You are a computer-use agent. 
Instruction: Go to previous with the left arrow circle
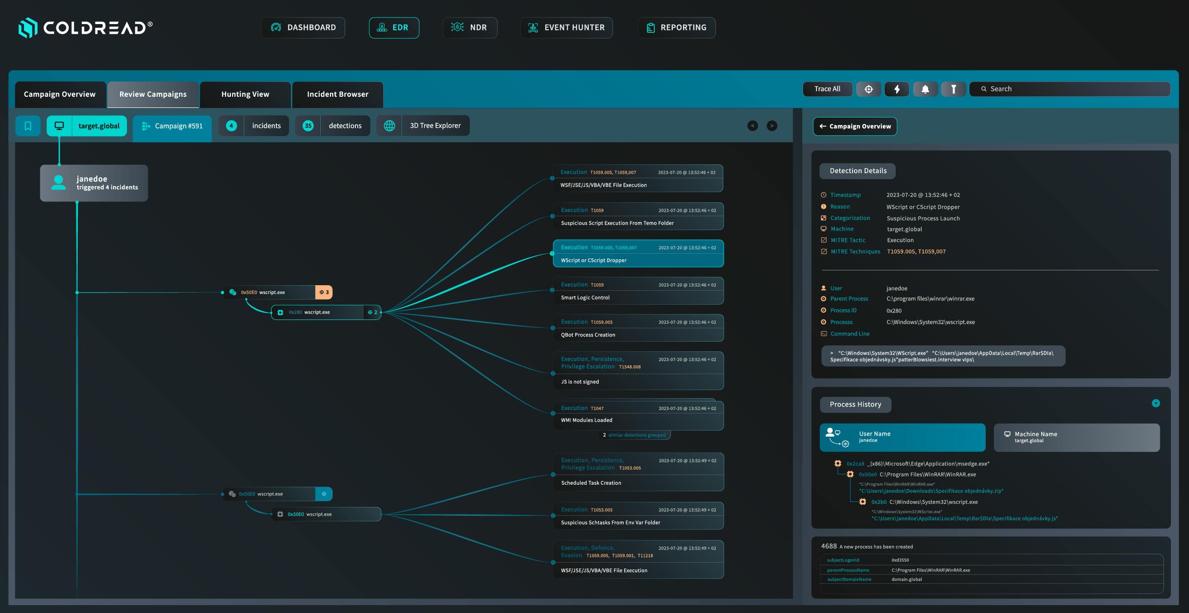point(753,126)
